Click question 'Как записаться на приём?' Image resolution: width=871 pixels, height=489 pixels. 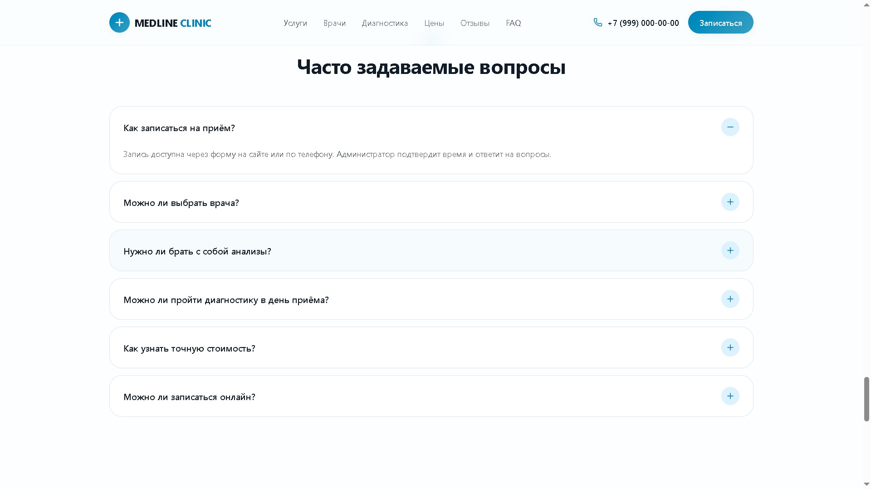[x=179, y=128]
